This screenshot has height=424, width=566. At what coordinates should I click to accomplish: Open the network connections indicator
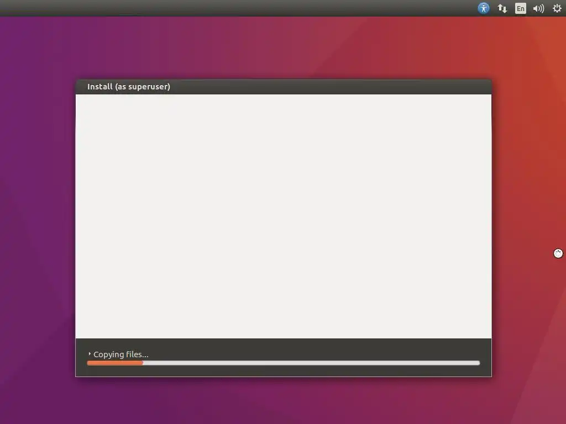[x=502, y=8]
